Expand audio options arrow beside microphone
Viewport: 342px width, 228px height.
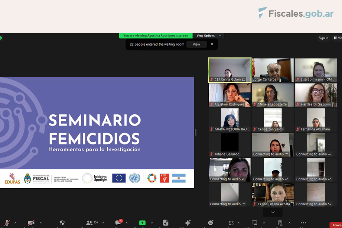(x=15, y=223)
